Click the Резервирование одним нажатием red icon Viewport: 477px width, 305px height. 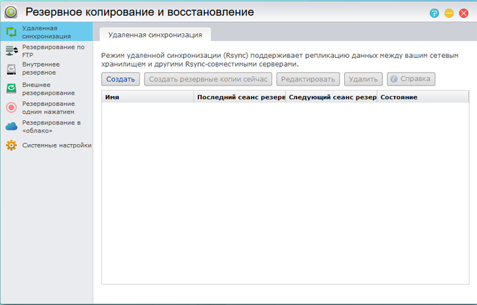pos(12,107)
